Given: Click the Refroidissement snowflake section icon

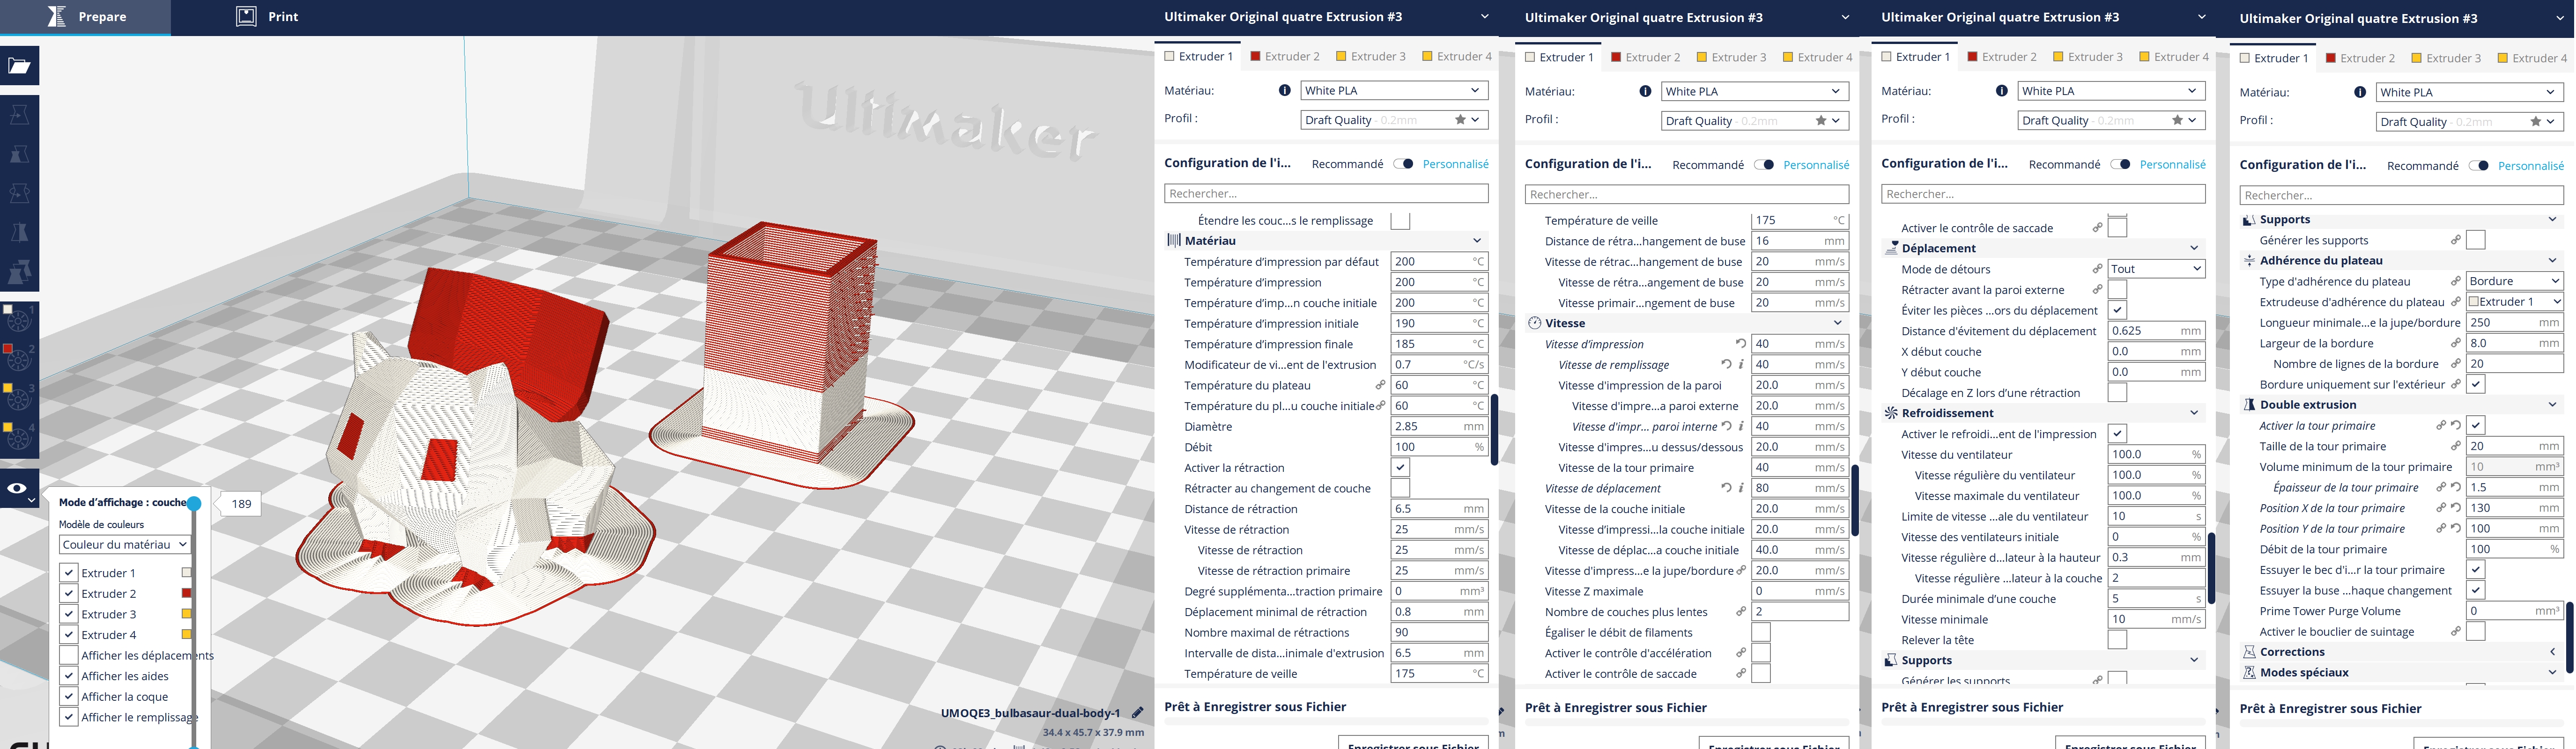Looking at the screenshot, I should click(1891, 413).
